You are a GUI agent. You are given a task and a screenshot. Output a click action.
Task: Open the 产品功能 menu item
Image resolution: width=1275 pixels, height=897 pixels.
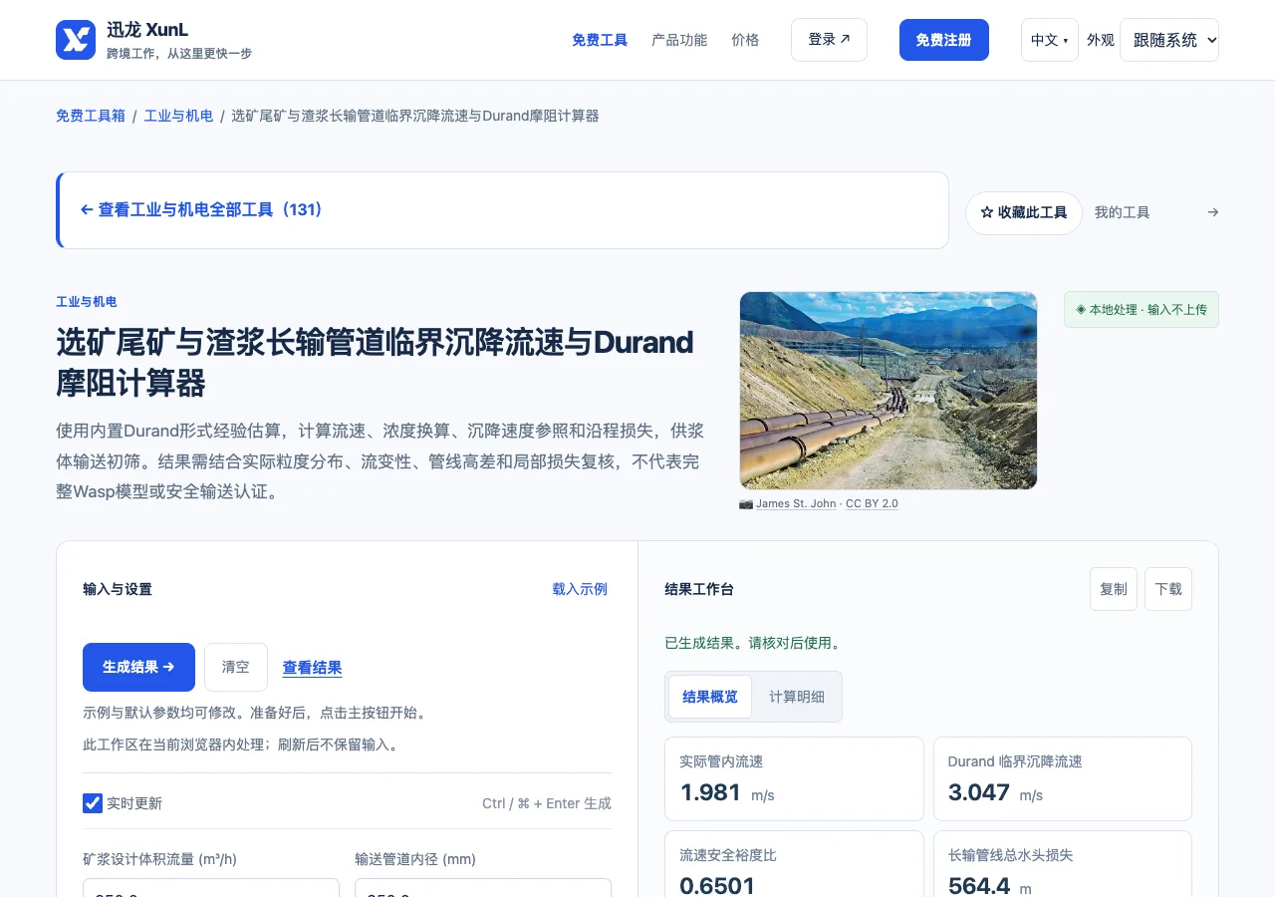click(x=679, y=40)
